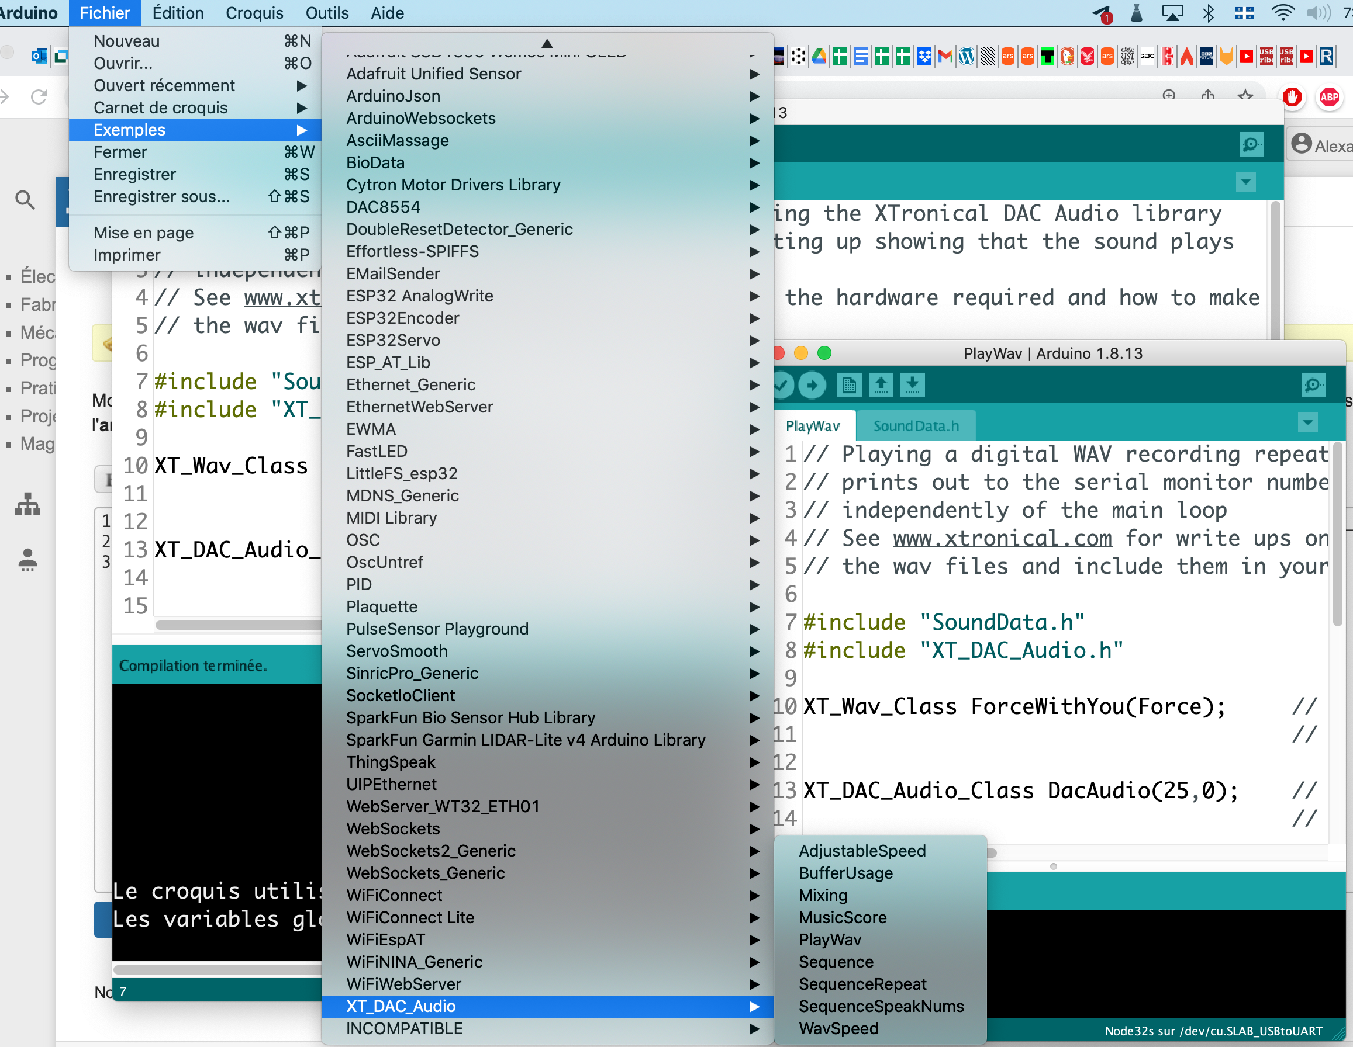The height and width of the screenshot is (1047, 1353).
Task: Open the tab dropdown arrow in upper window
Action: click(x=1245, y=182)
